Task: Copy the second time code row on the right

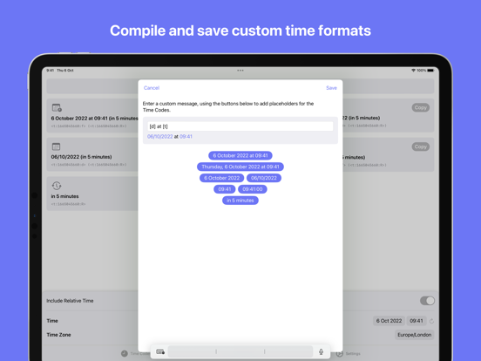Action: 421,146
